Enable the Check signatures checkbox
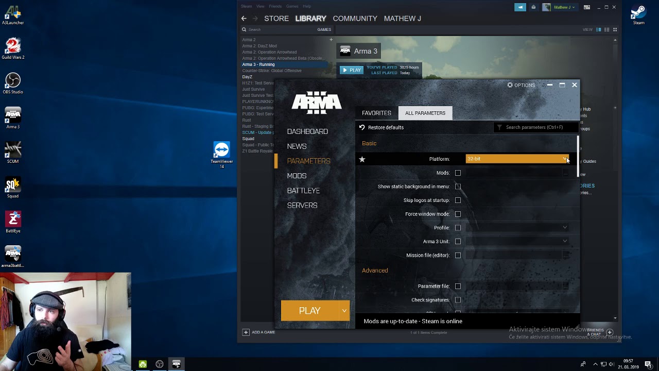The width and height of the screenshot is (659, 371). tap(458, 300)
